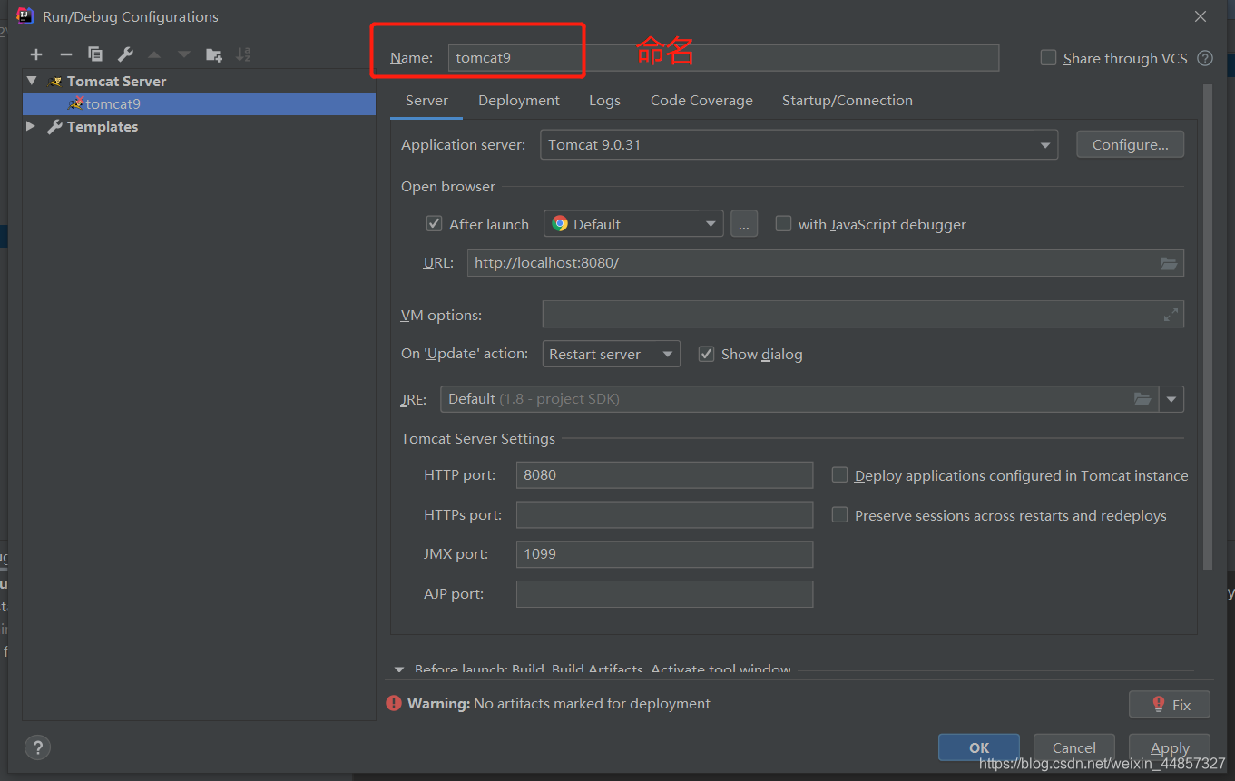Browse folder icon in URL field
Image resolution: width=1235 pixels, height=781 pixels.
(x=1169, y=263)
